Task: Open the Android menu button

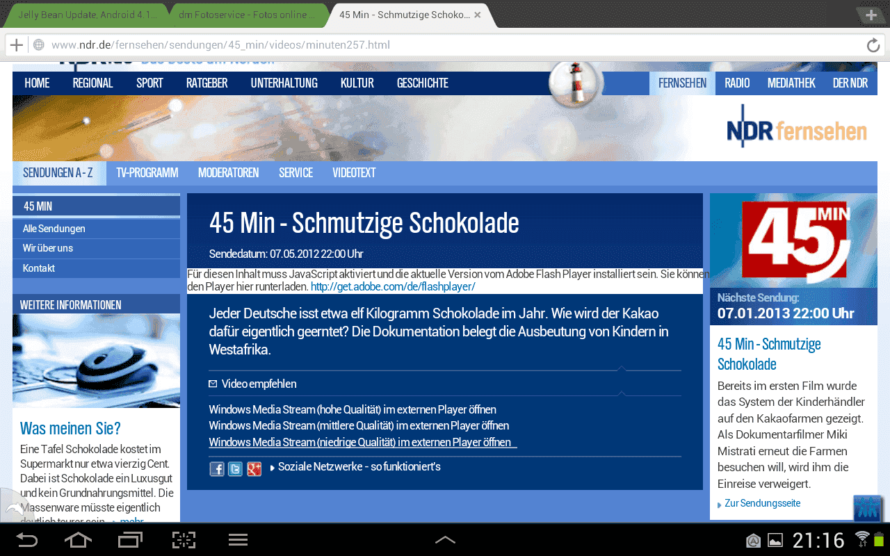Action: (238, 540)
